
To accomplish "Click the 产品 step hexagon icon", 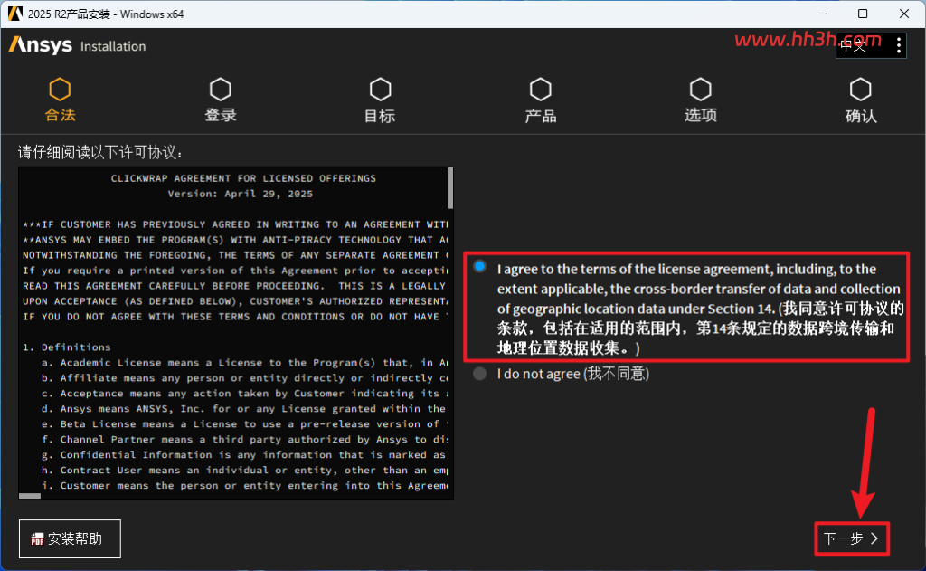I will [541, 90].
